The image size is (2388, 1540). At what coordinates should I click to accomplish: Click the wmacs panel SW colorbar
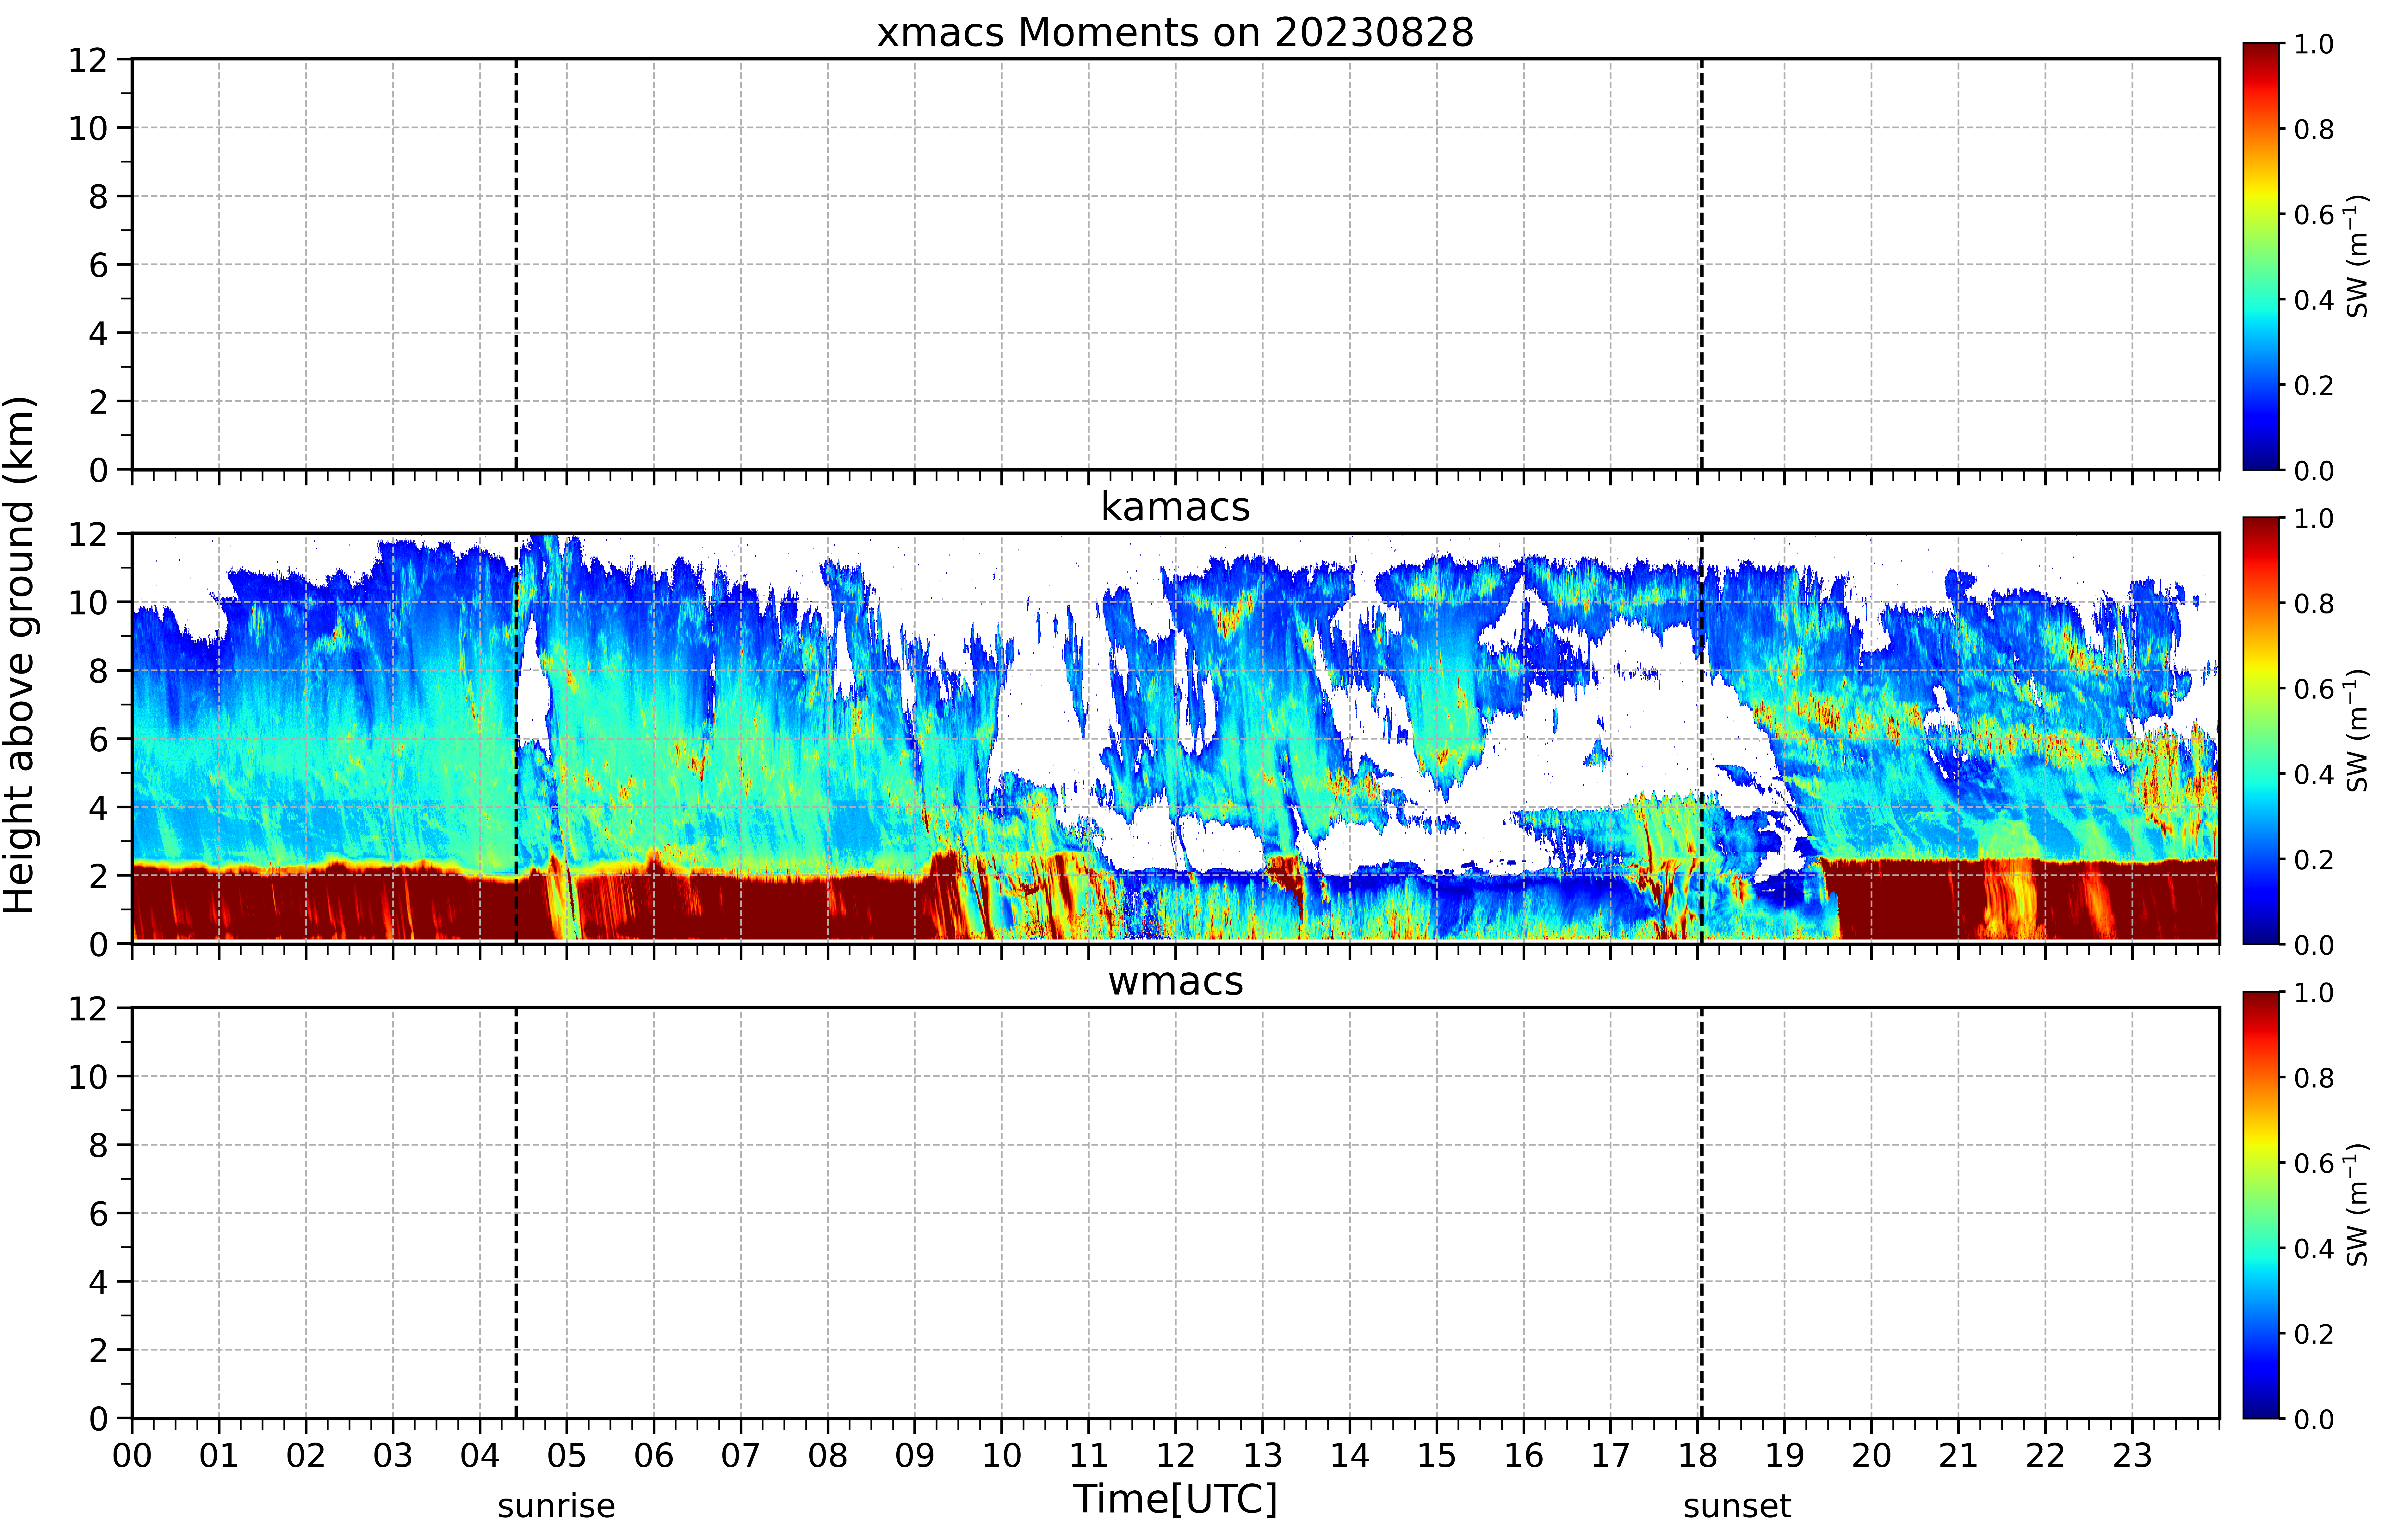pyautogui.click(x=2261, y=1205)
